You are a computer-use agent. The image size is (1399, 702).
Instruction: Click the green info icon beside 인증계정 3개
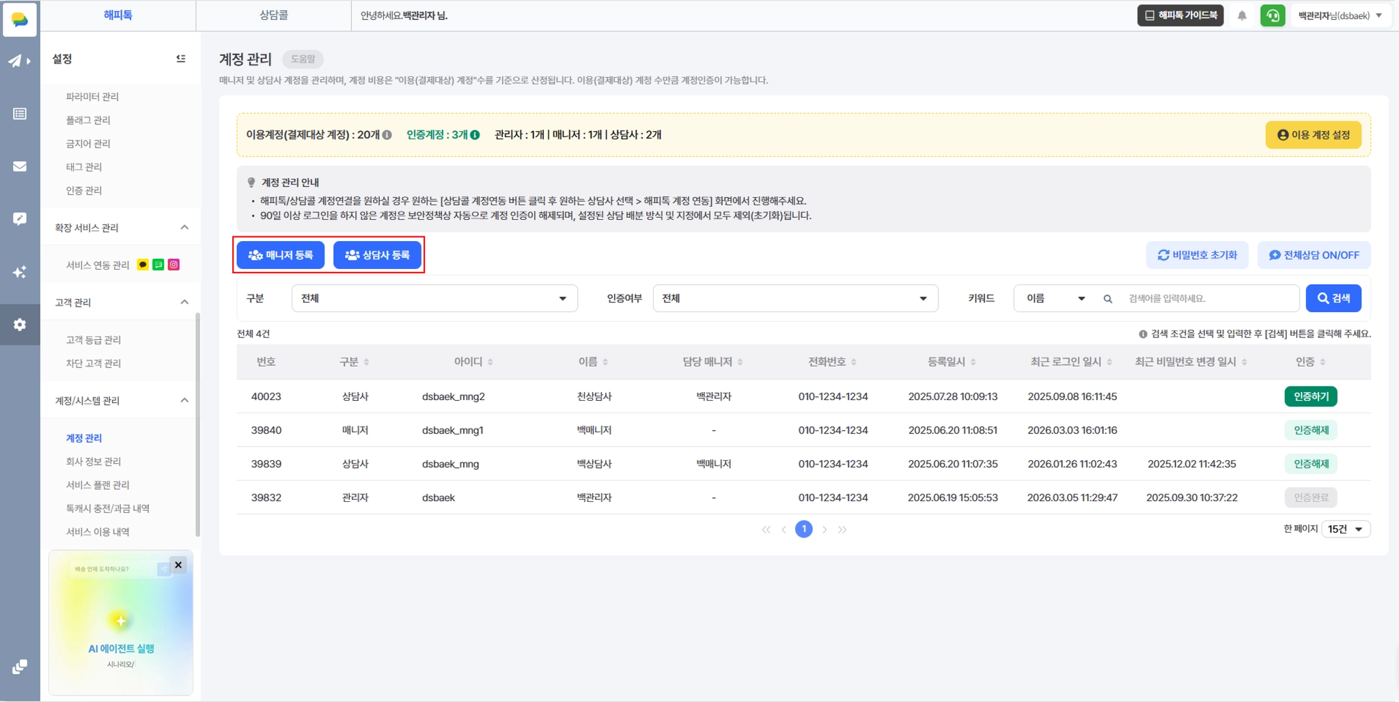[x=475, y=135]
